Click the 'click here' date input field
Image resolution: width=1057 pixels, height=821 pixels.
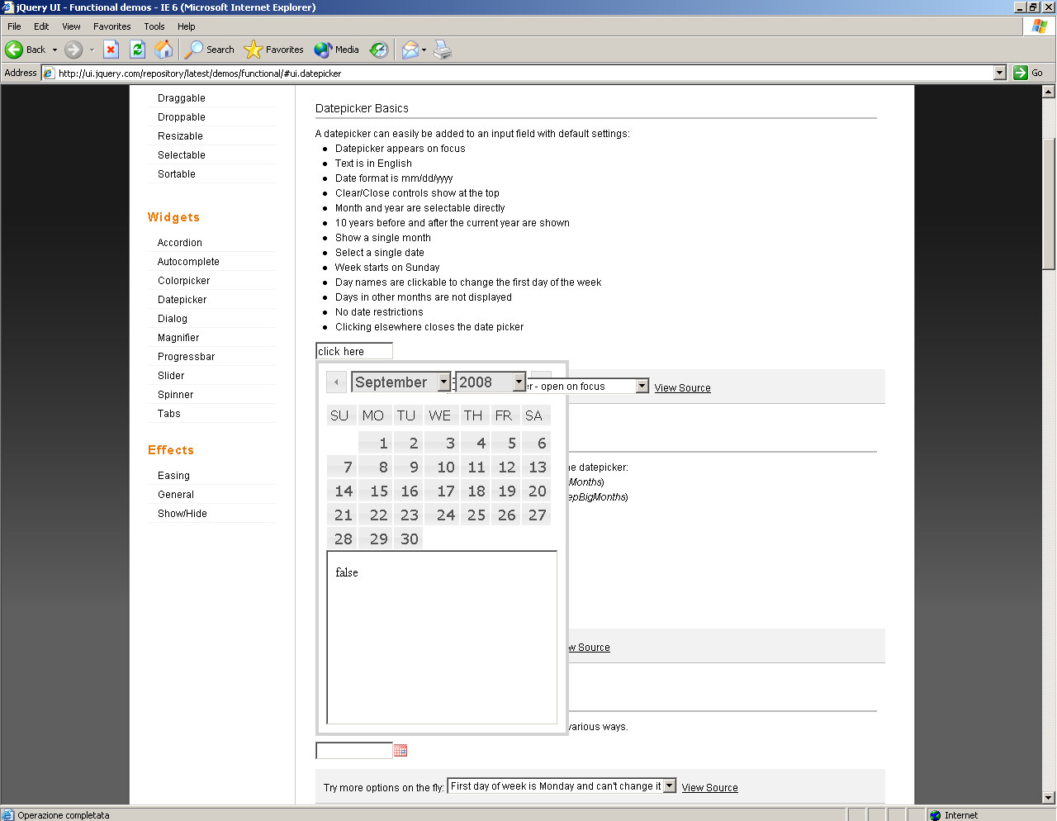[x=353, y=351]
